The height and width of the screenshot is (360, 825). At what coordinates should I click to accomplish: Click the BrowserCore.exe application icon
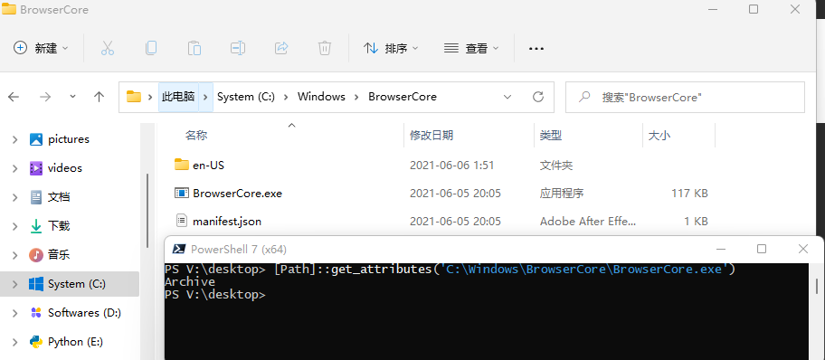coord(182,193)
